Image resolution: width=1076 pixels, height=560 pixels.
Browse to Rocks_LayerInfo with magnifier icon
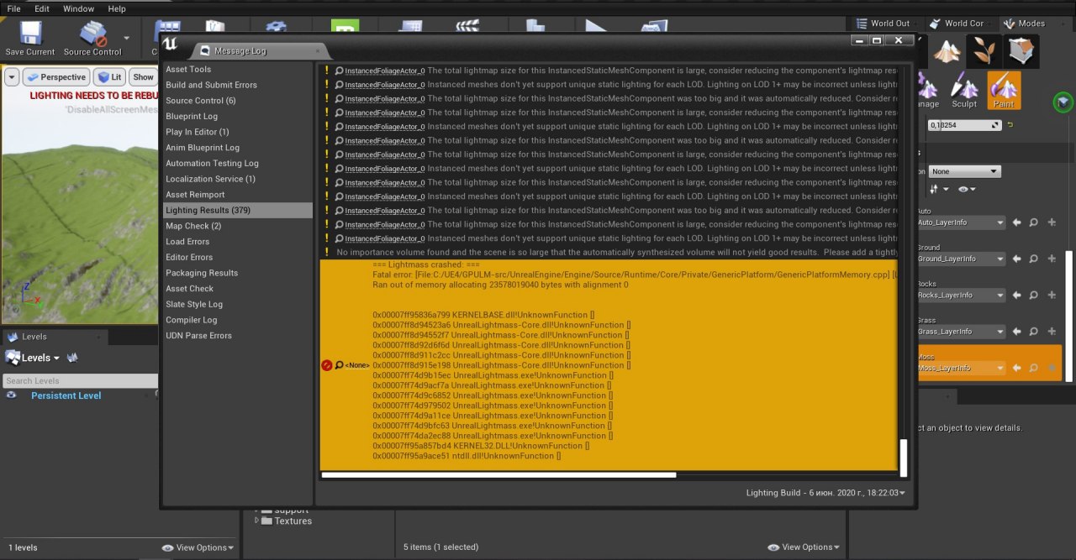[1034, 295]
